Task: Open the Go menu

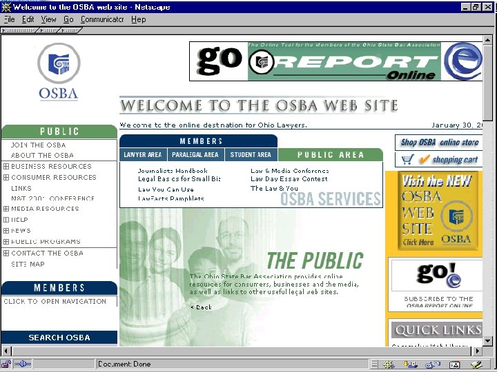Action: click(x=68, y=19)
